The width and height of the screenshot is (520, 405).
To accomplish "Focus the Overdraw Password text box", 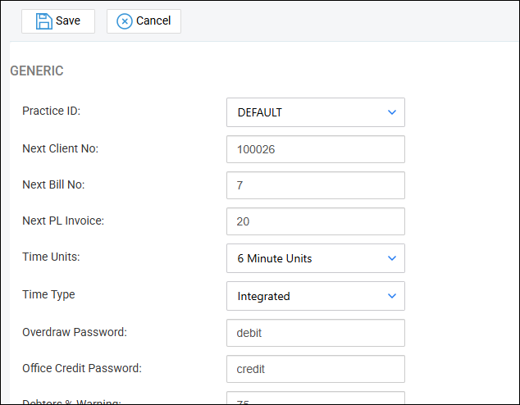I will (x=315, y=333).
